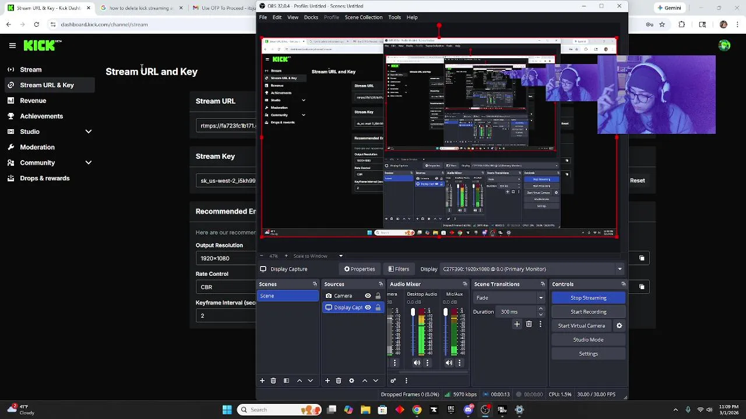Open source Filters button

(399, 269)
